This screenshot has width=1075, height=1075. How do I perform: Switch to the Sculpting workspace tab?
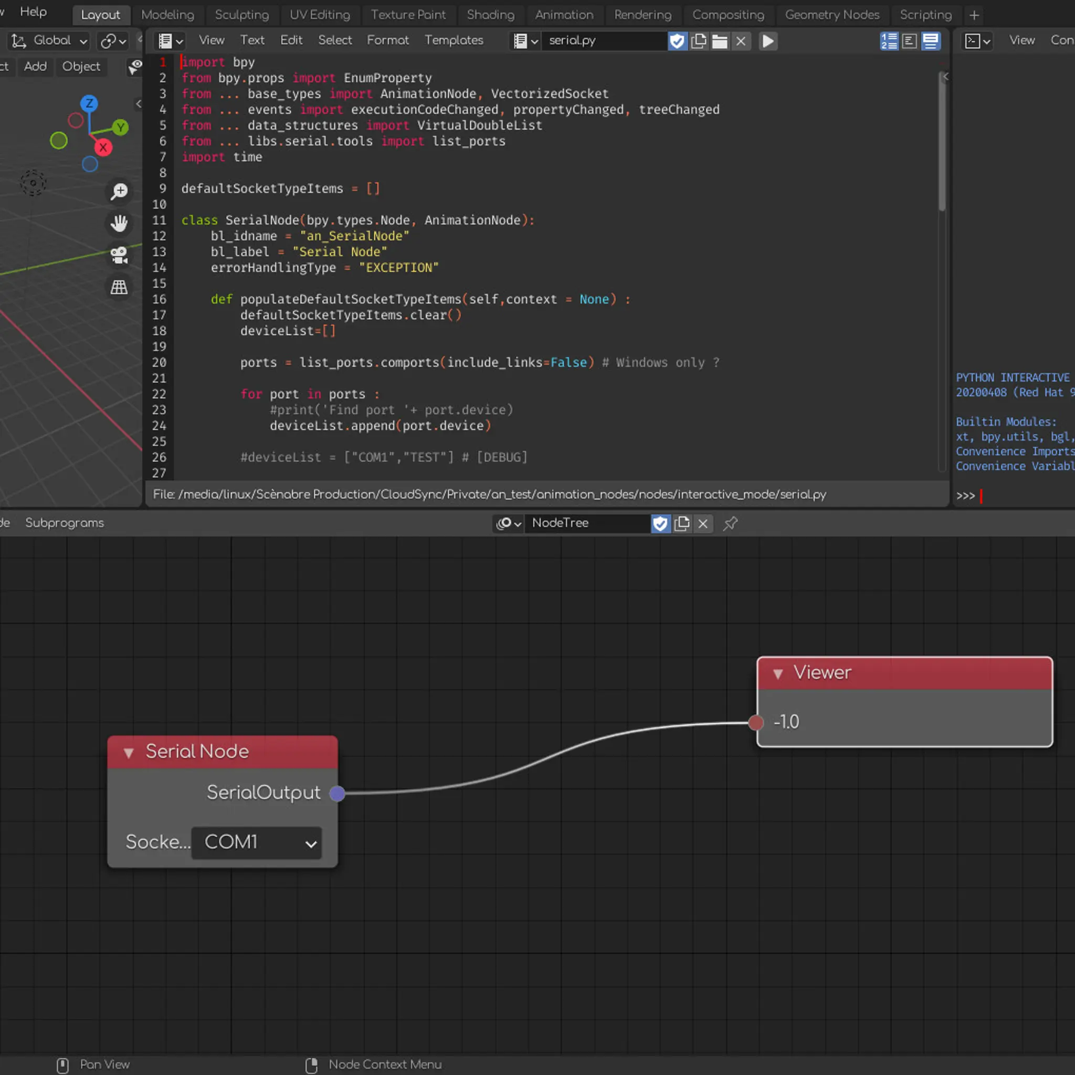241,15
